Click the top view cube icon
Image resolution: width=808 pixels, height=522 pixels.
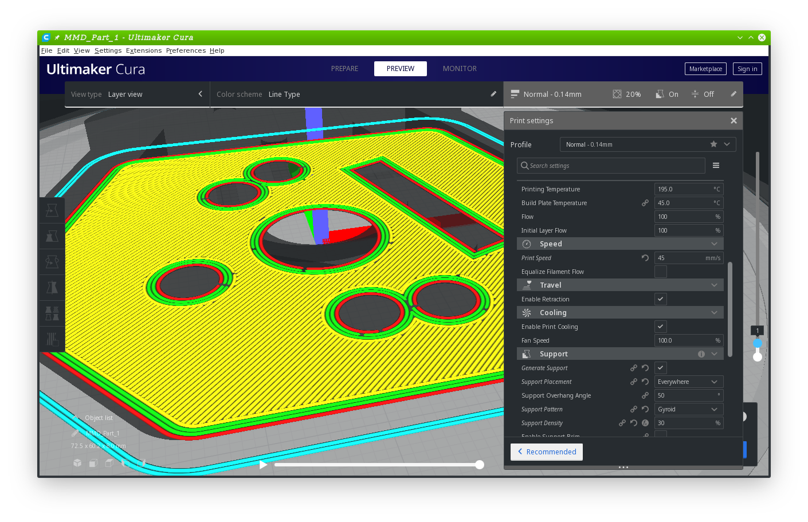tap(109, 463)
